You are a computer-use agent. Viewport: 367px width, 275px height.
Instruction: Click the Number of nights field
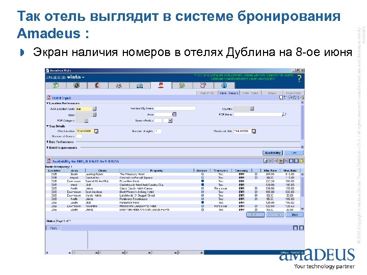158,131
